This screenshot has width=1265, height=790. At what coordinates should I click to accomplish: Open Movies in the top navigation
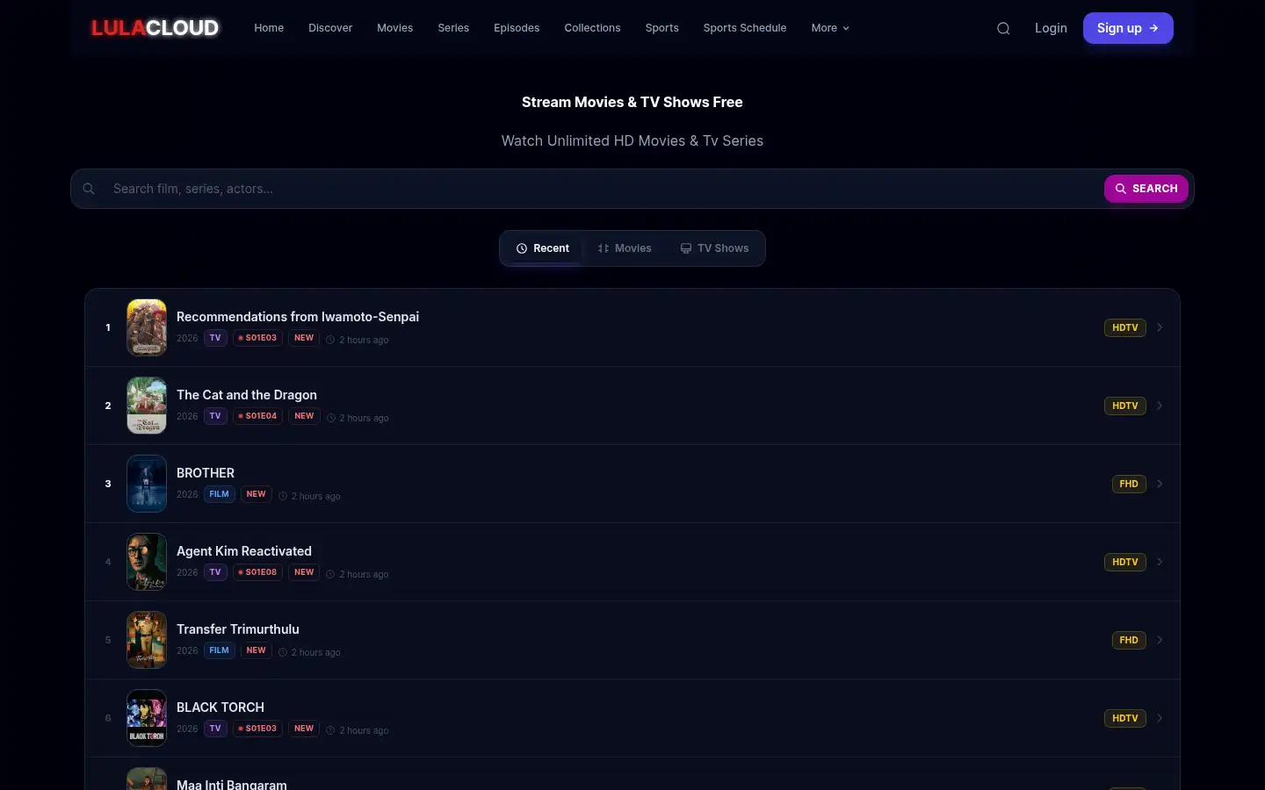click(x=394, y=28)
